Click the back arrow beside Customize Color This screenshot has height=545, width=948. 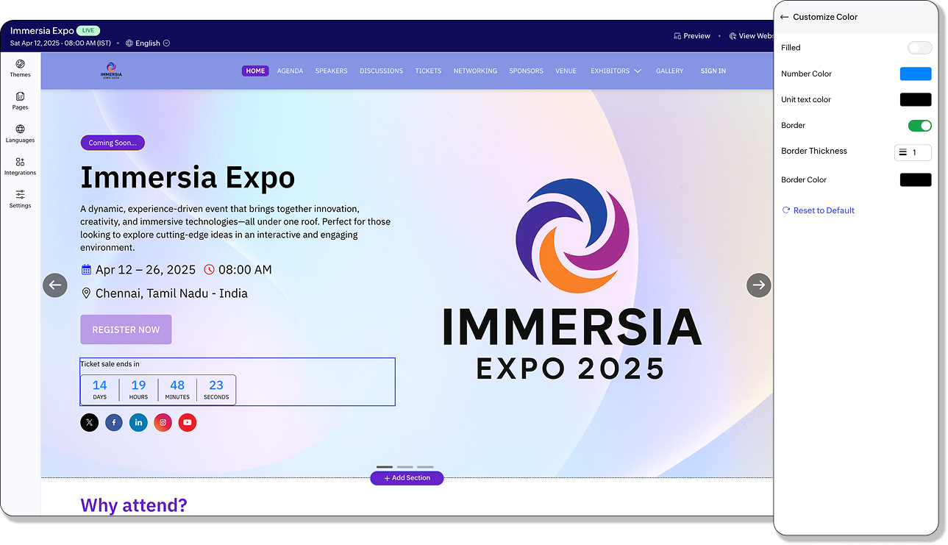pyautogui.click(x=784, y=17)
